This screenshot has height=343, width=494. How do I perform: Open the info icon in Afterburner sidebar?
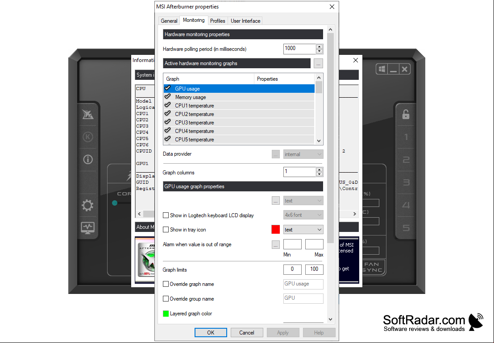(x=87, y=159)
